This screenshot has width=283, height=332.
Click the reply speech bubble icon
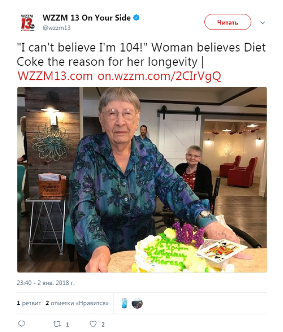[x=21, y=324]
